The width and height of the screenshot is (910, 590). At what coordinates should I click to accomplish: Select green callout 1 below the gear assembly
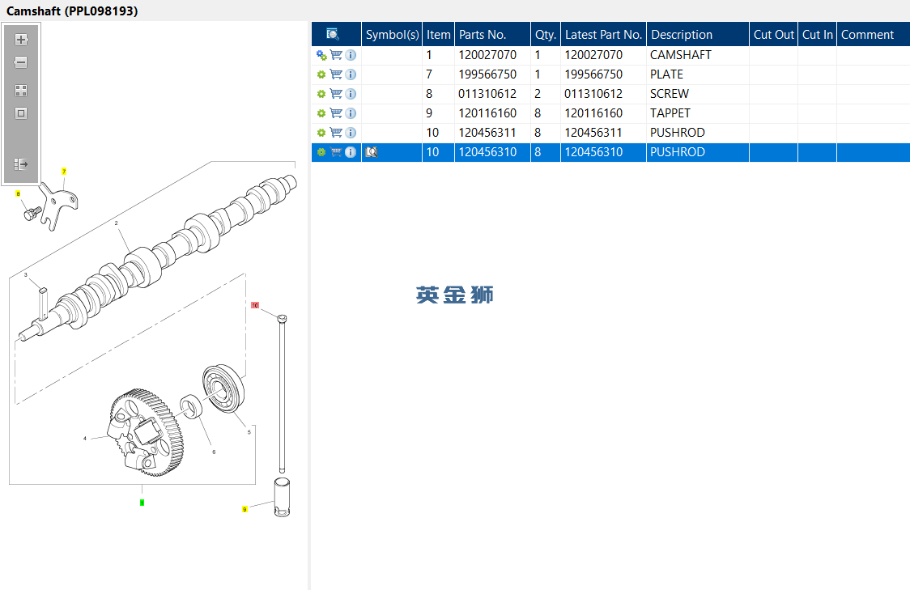[142, 503]
